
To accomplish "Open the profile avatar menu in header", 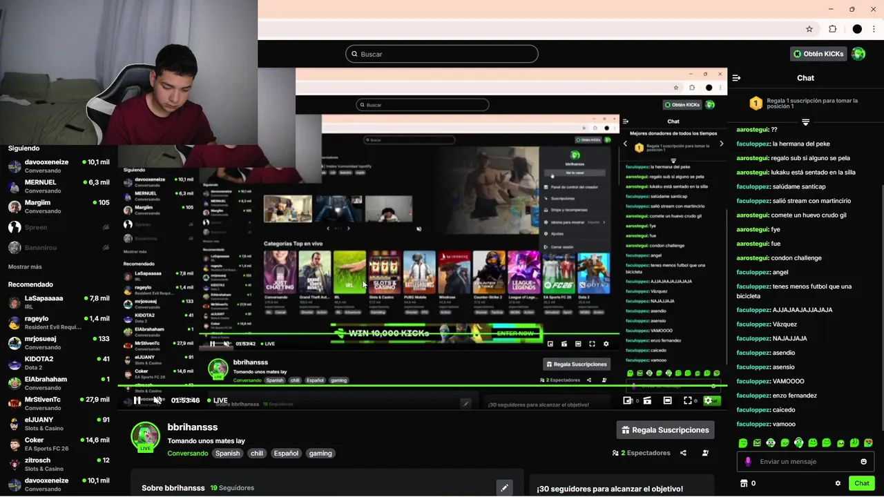I will point(858,54).
